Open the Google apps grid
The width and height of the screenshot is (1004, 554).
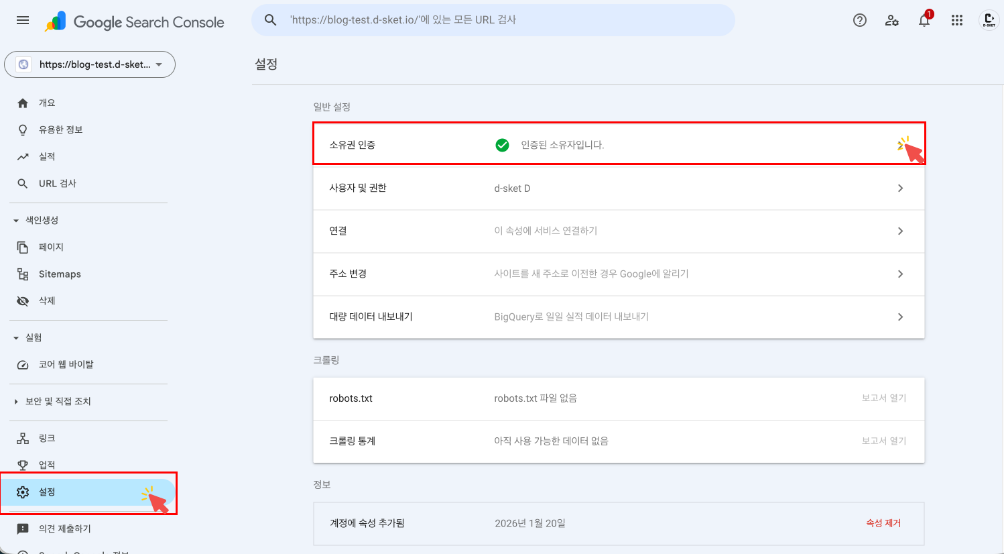[x=956, y=20]
